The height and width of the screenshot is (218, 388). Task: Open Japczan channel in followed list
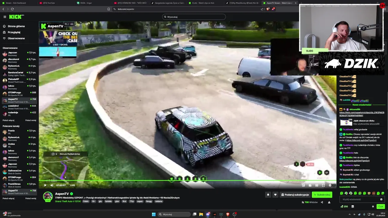tap(19, 54)
